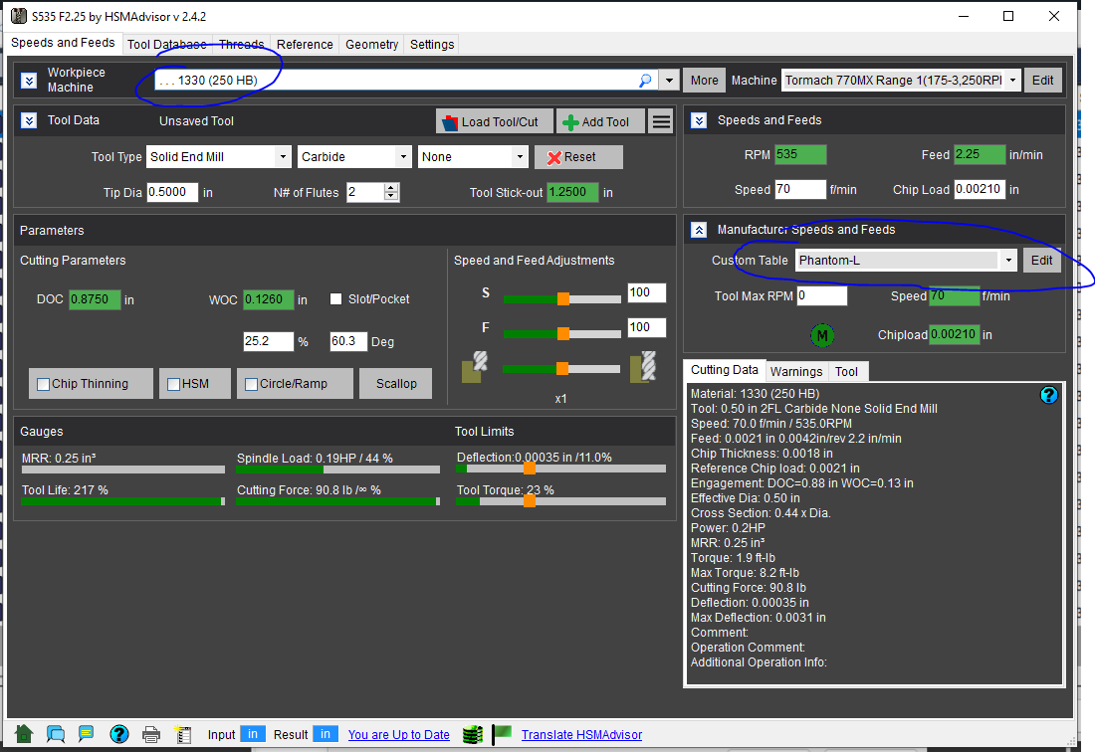Viewport: 1095px width, 752px height.
Task: Check the Slot/Pocket checkbox
Action: [336, 299]
